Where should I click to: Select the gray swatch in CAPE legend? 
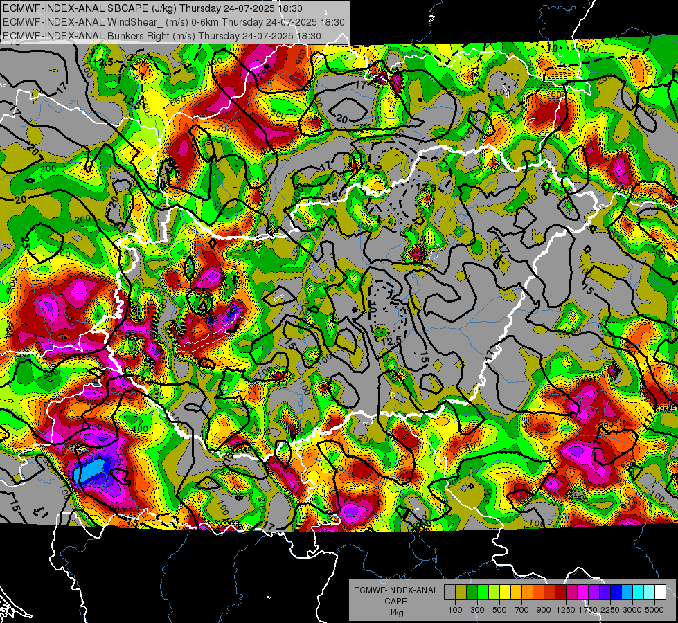click(x=449, y=593)
